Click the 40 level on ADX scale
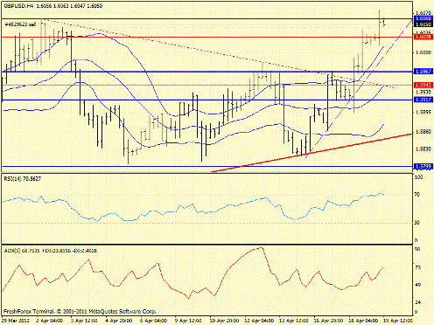Viewport: 434px width, 325px height. point(417,285)
